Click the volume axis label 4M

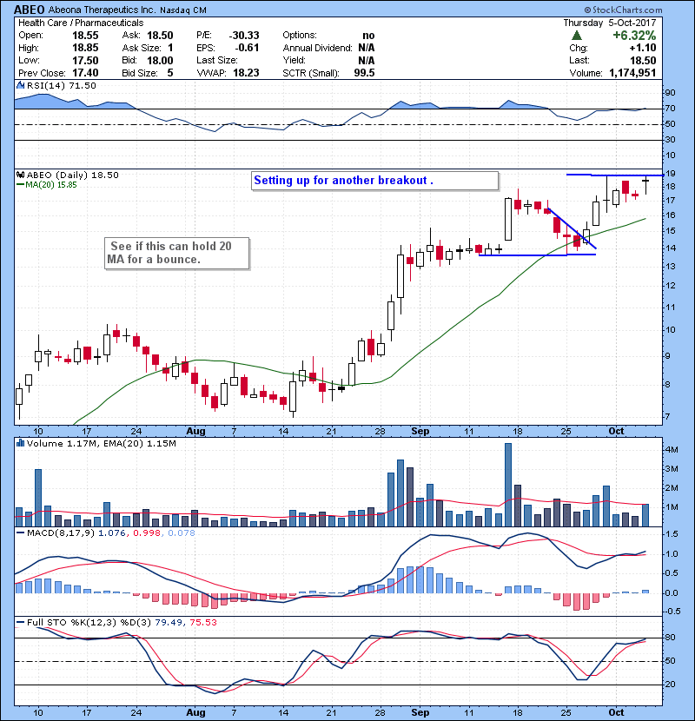click(x=672, y=450)
